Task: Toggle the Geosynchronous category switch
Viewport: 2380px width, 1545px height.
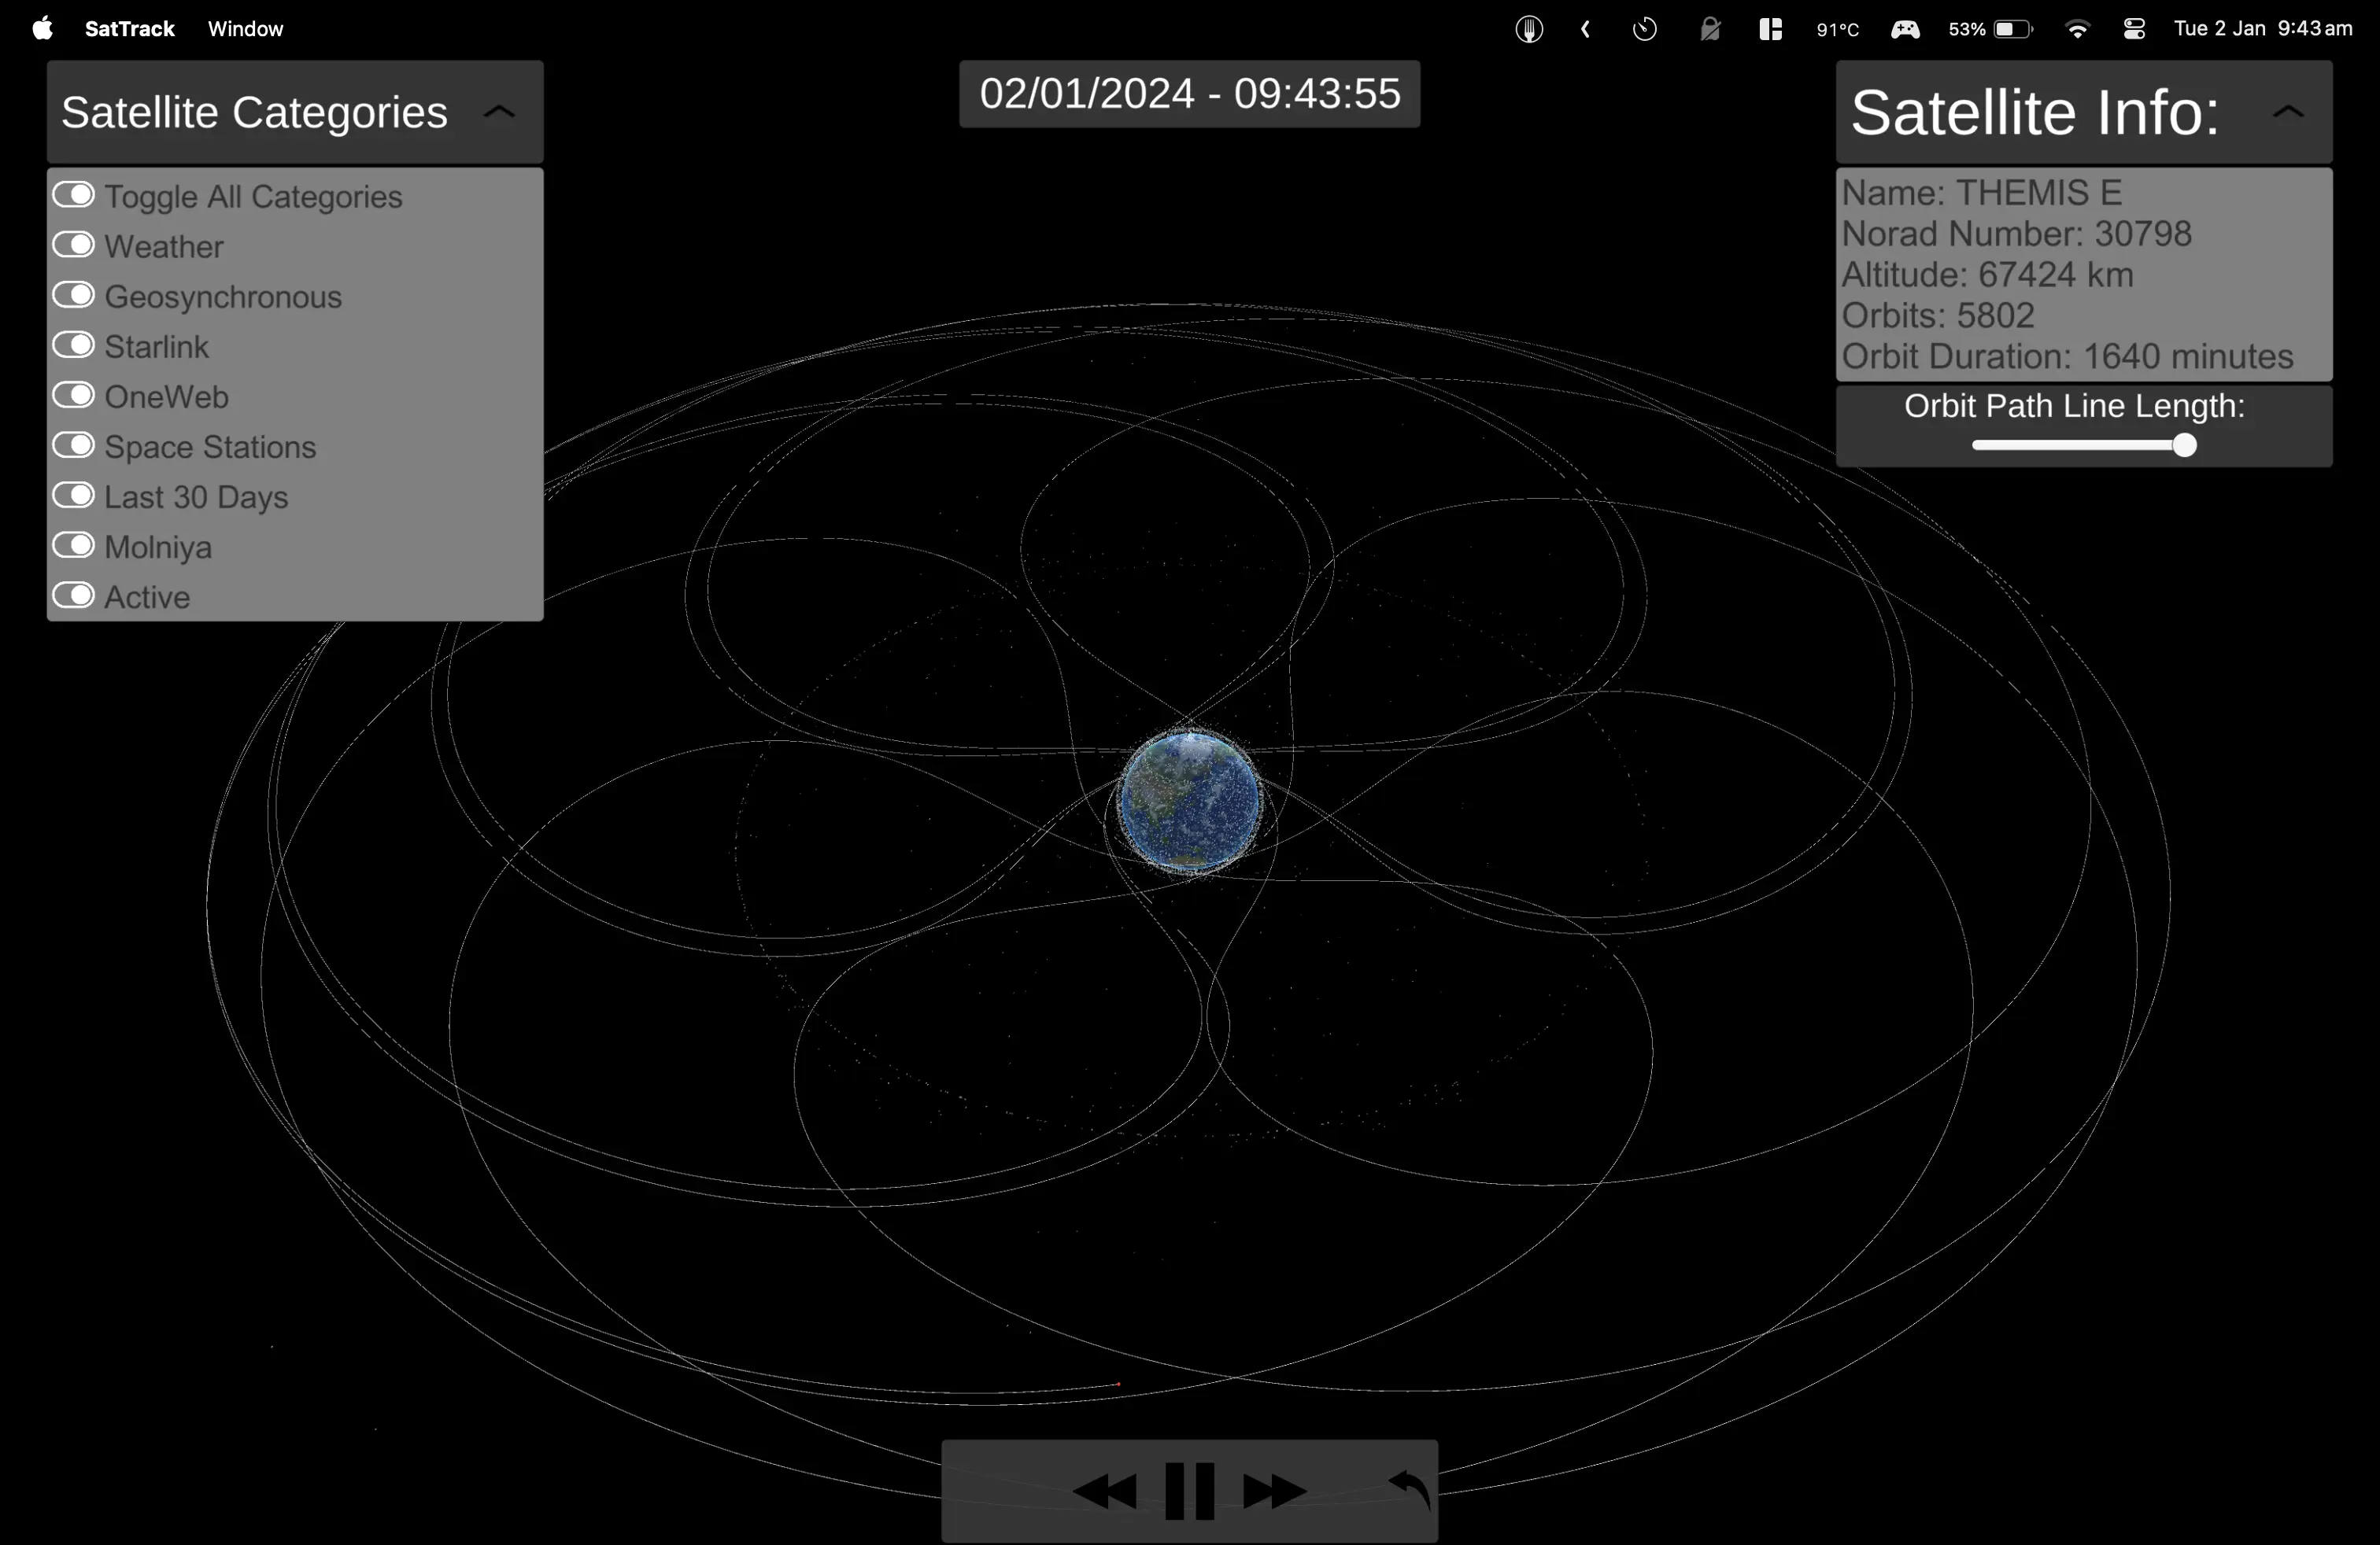Action: [74, 295]
